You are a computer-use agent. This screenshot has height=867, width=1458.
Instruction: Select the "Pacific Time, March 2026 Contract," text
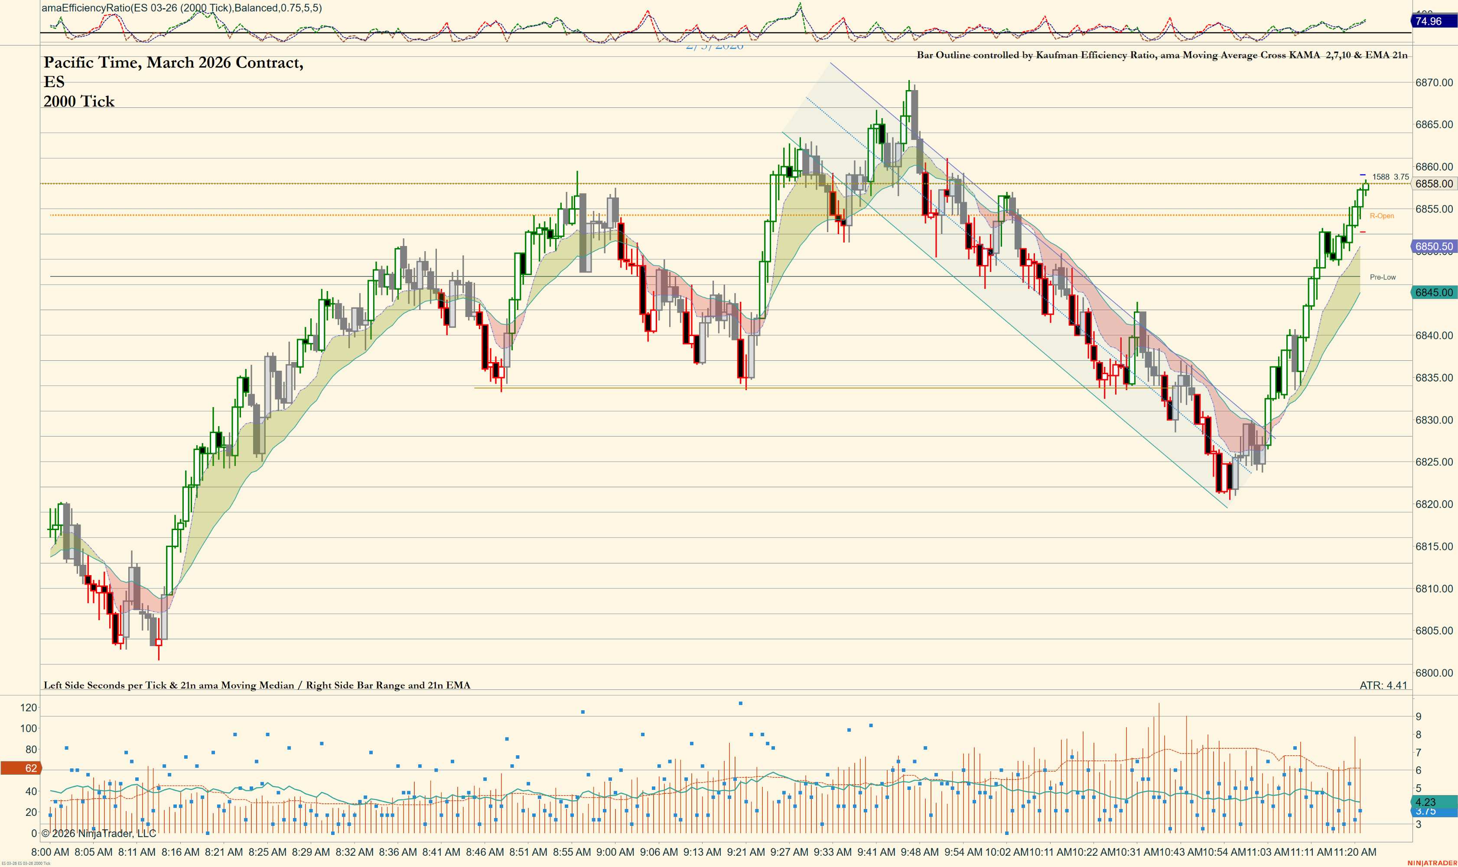click(x=174, y=62)
